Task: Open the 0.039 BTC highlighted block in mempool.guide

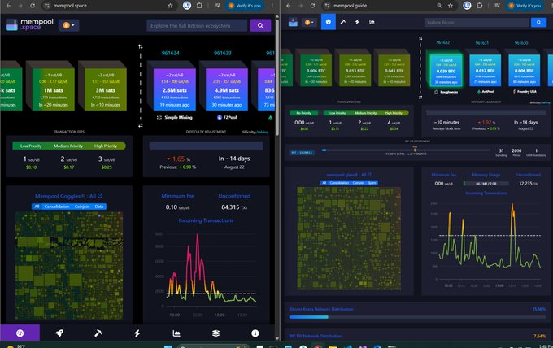Action: point(446,71)
